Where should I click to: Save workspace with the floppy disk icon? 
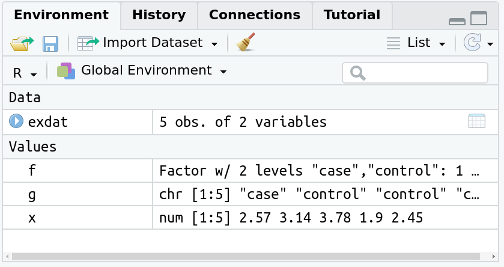coord(50,44)
